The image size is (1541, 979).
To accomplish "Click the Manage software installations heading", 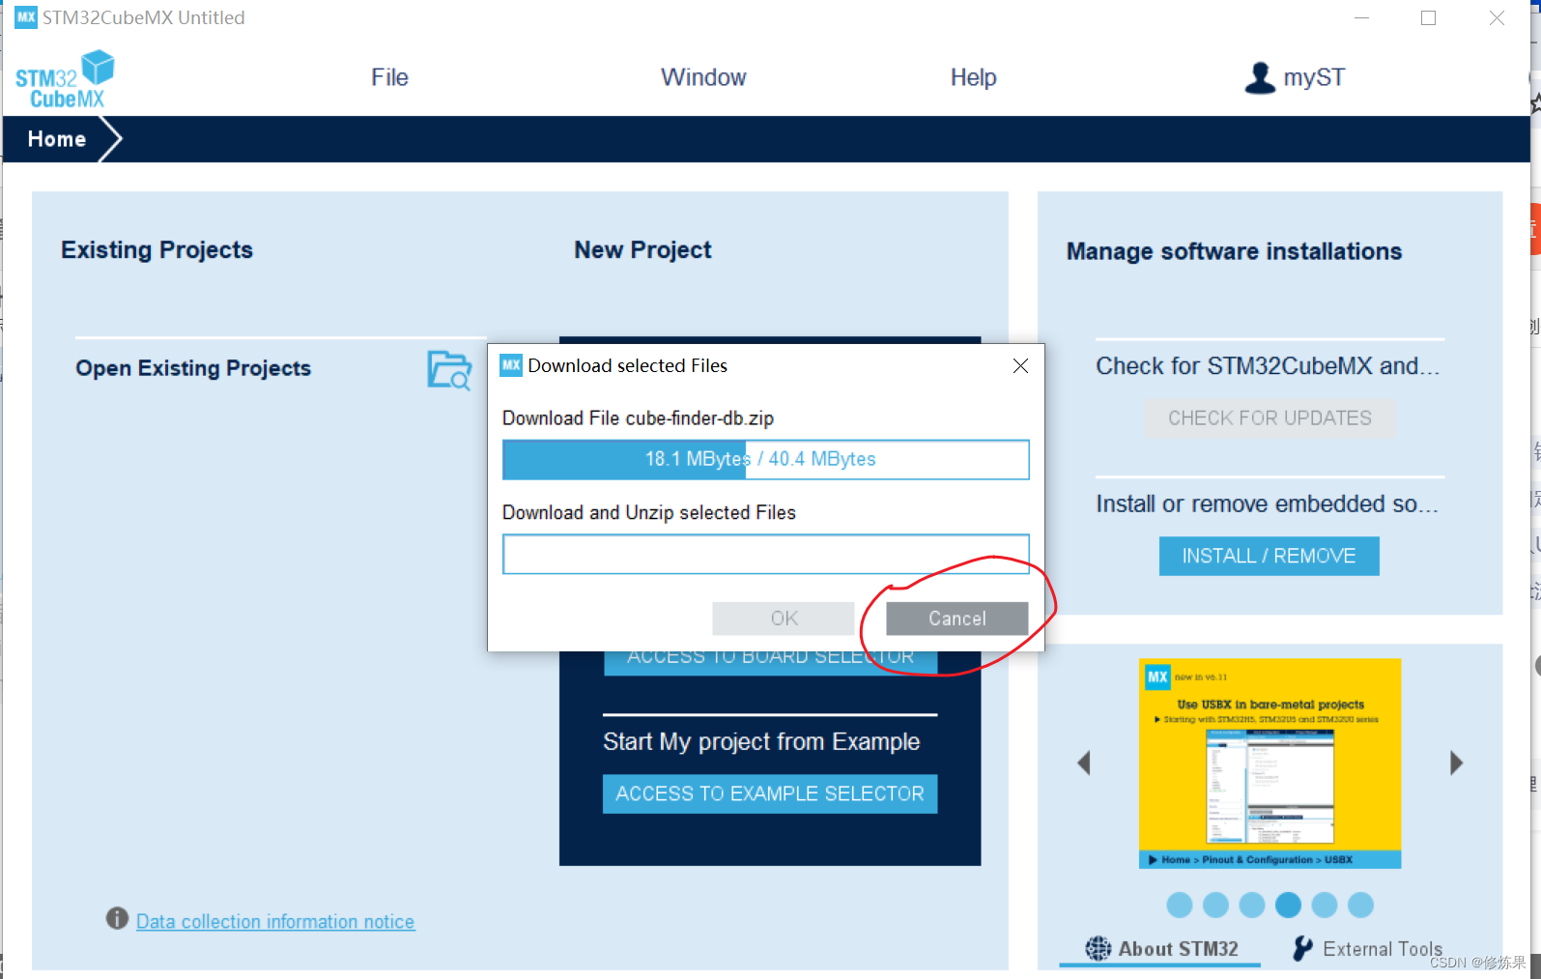I will coord(1234,251).
